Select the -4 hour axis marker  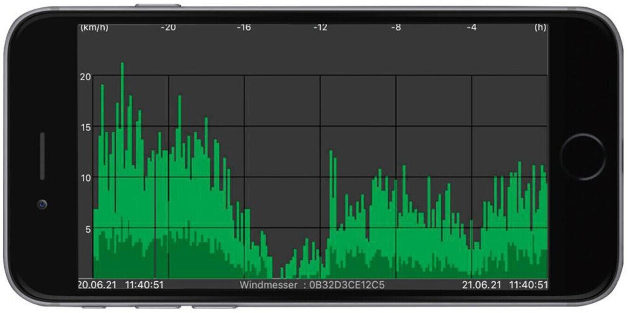click(x=471, y=27)
